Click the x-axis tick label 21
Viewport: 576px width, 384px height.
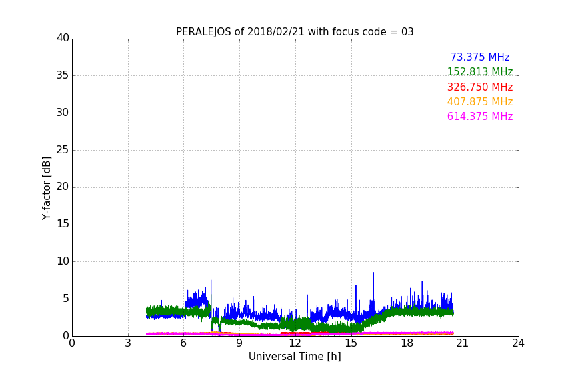[x=463, y=343]
